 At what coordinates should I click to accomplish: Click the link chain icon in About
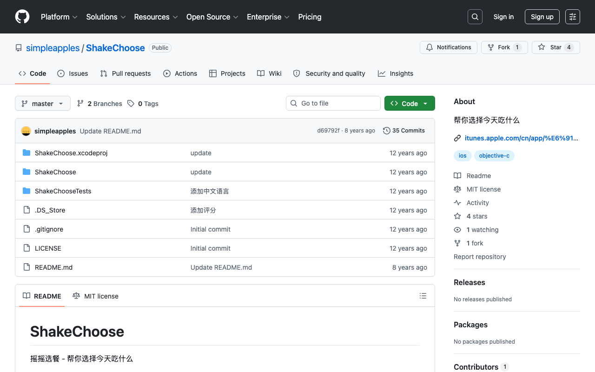click(457, 138)
